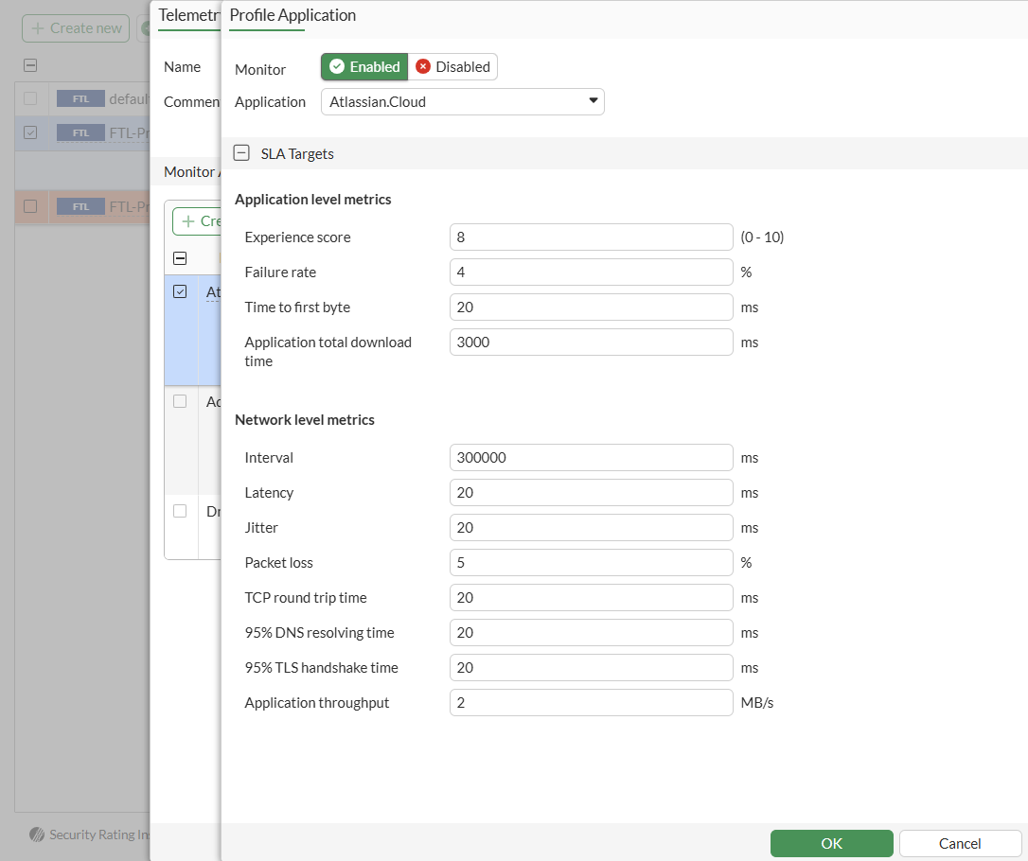Click Cancel to discard changes
The width and height of the screenshot is (1028, 861).
(x=959, y=843)
